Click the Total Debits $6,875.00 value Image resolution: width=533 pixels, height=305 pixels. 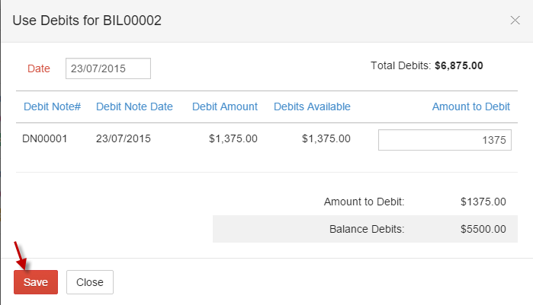click(459, 65)
